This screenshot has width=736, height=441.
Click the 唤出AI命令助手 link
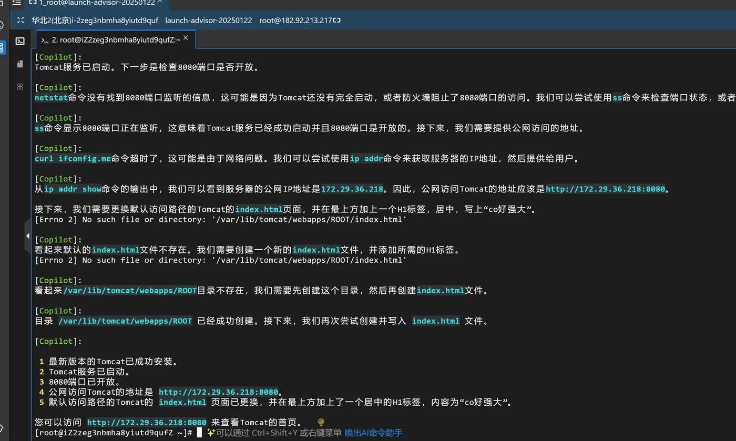pos(373,433)
